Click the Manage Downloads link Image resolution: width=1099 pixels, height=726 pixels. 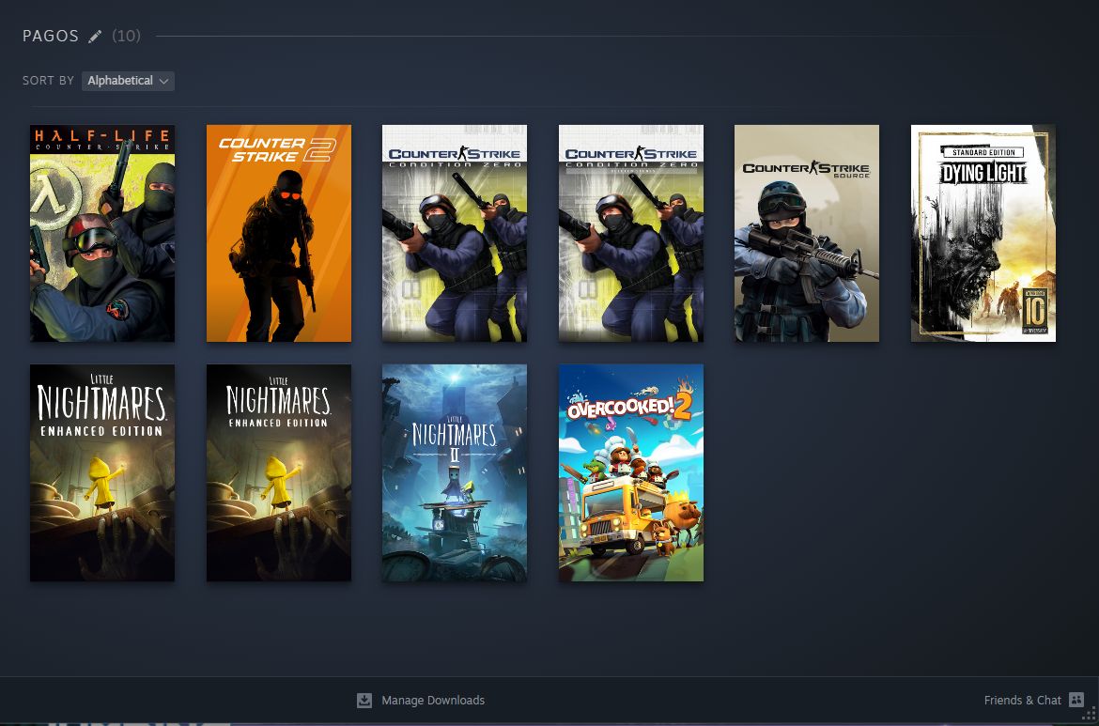[432, 700]
